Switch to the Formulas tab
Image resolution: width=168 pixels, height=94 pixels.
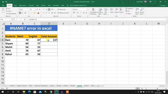click(x=31, y=5)
